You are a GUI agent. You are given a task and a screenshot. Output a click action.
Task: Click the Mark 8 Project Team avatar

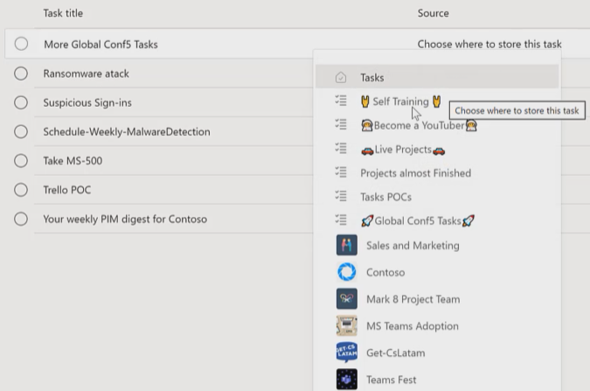pyautogui.click(x=346, y=298)
